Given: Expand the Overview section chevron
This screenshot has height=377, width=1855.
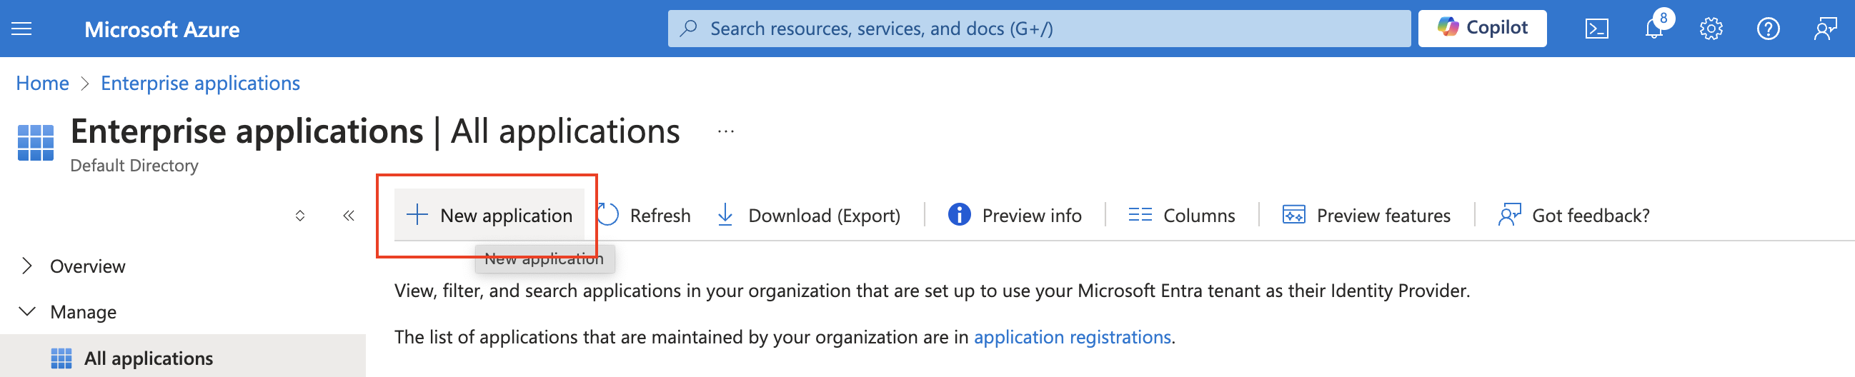Looking at the screenshot, I should point(26,266).
